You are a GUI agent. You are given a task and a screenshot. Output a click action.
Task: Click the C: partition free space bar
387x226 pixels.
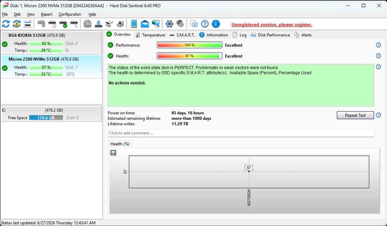pos(46,118)
